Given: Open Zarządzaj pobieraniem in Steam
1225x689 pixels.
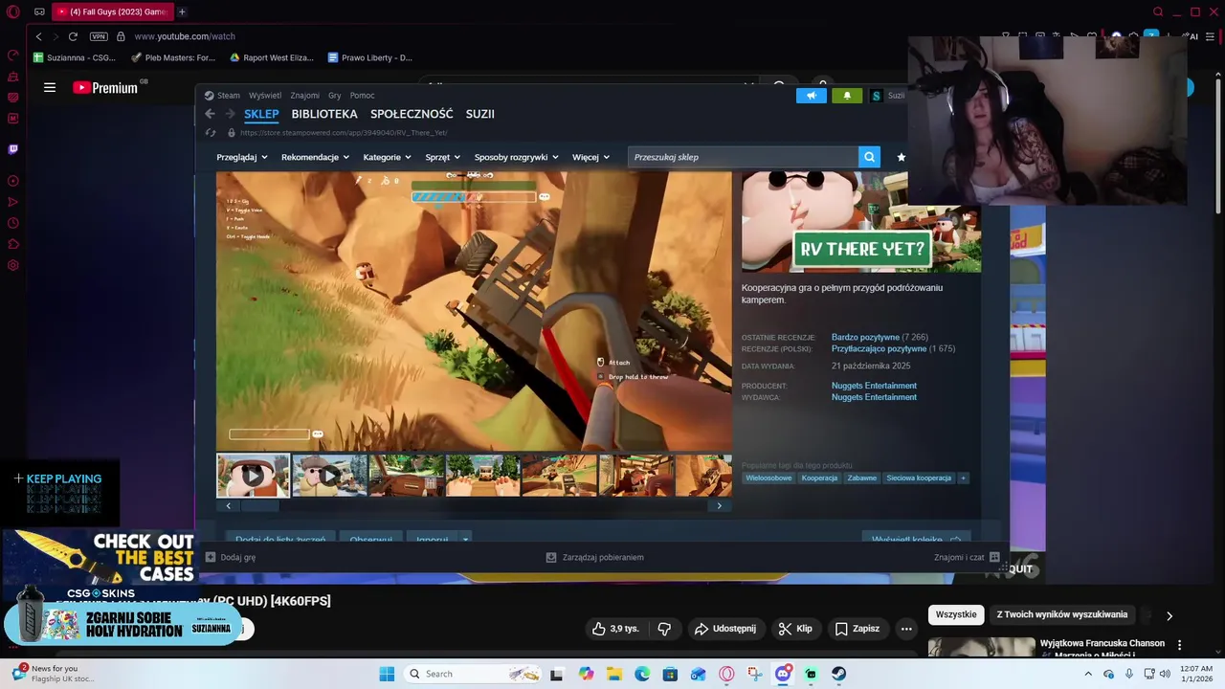Looking at the screenshot, I should click(x=594, y=557).
